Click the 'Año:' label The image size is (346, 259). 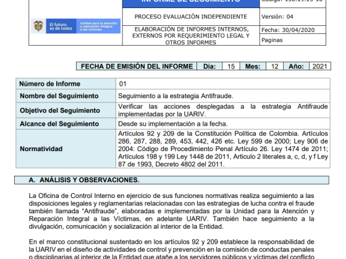(296, 67)
